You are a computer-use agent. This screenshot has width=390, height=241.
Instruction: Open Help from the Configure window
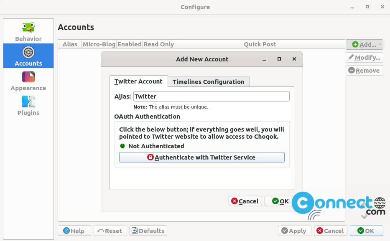coord(74,231)
